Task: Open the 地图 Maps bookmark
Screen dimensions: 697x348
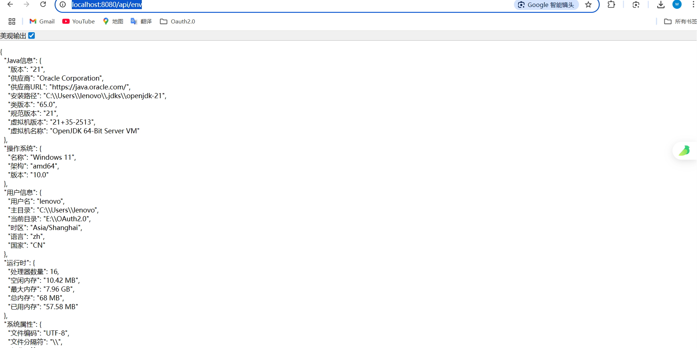Action: click(x=113, y=21)
